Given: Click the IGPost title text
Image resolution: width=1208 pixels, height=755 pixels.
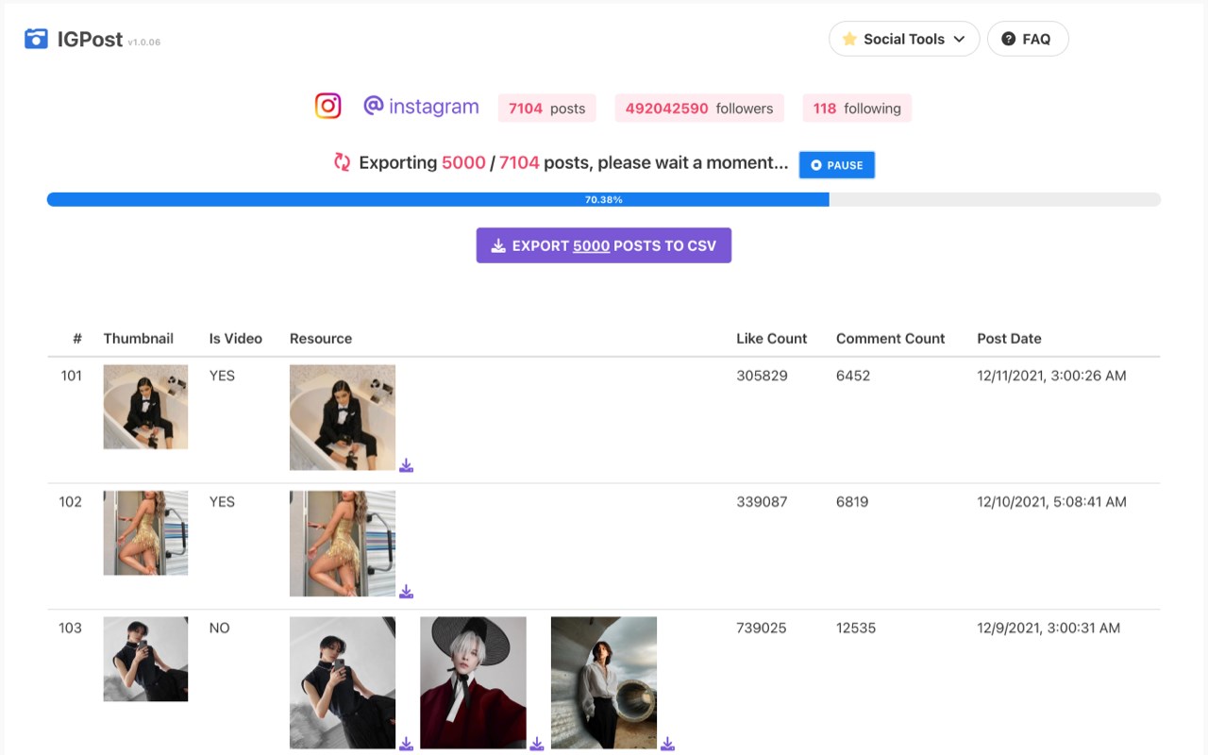Looking at the screenshot, I should 90,39.
